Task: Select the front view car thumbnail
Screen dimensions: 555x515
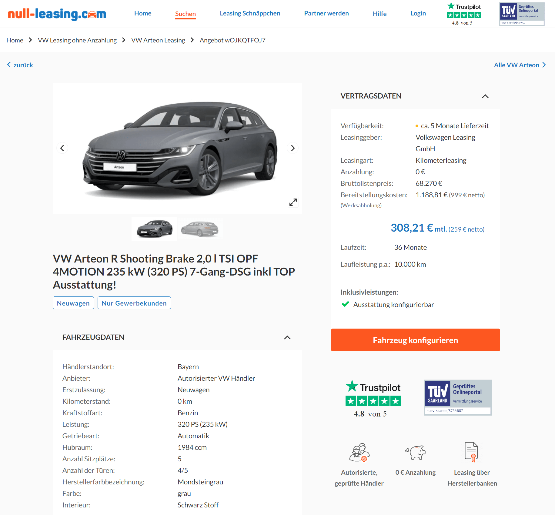Action: pos(154,229)
